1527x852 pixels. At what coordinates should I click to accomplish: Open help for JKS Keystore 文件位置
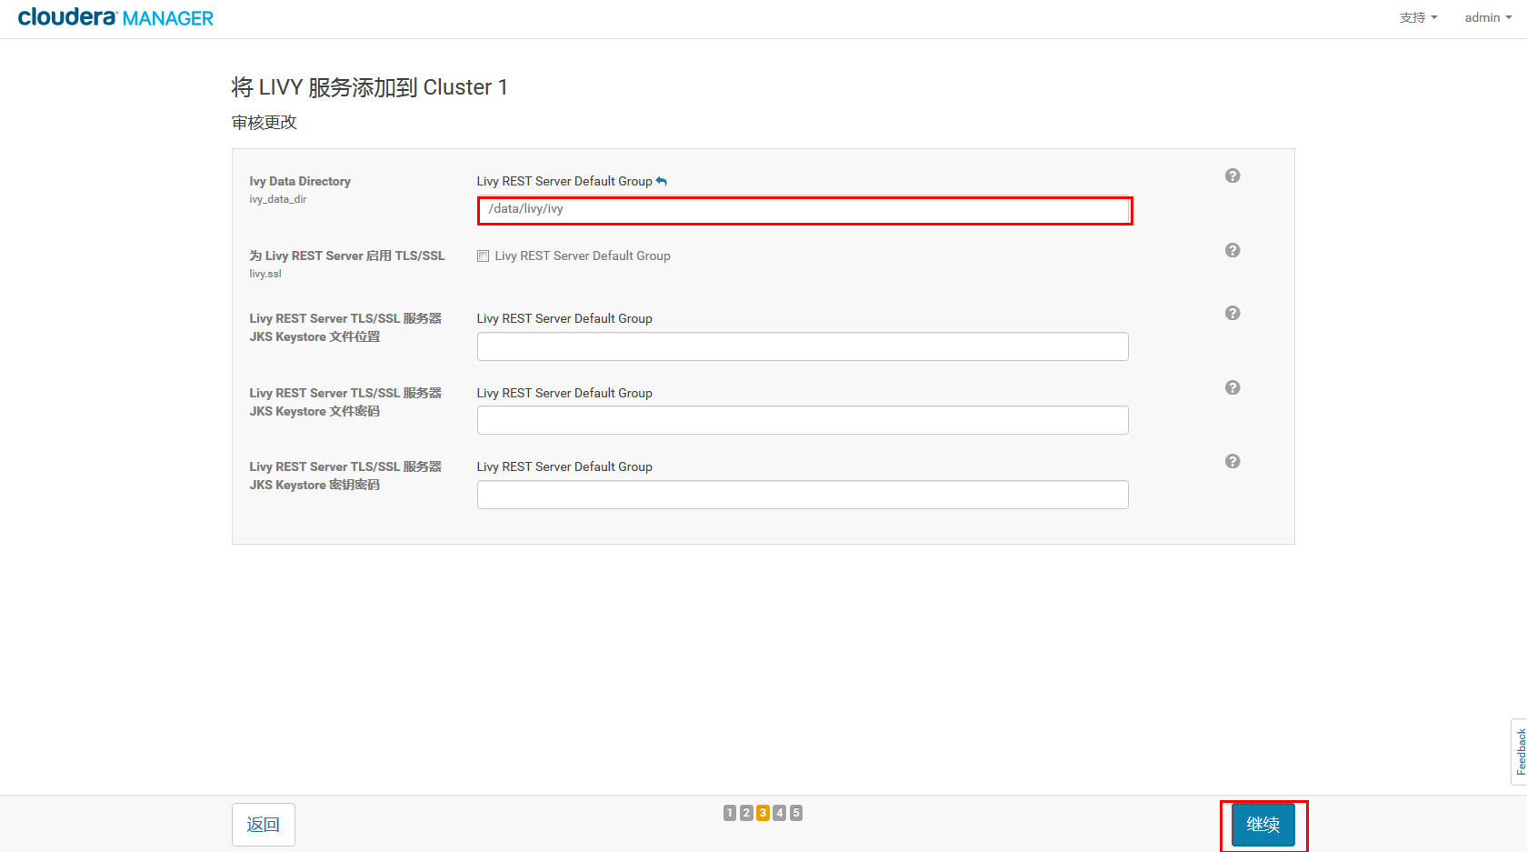1233,313
